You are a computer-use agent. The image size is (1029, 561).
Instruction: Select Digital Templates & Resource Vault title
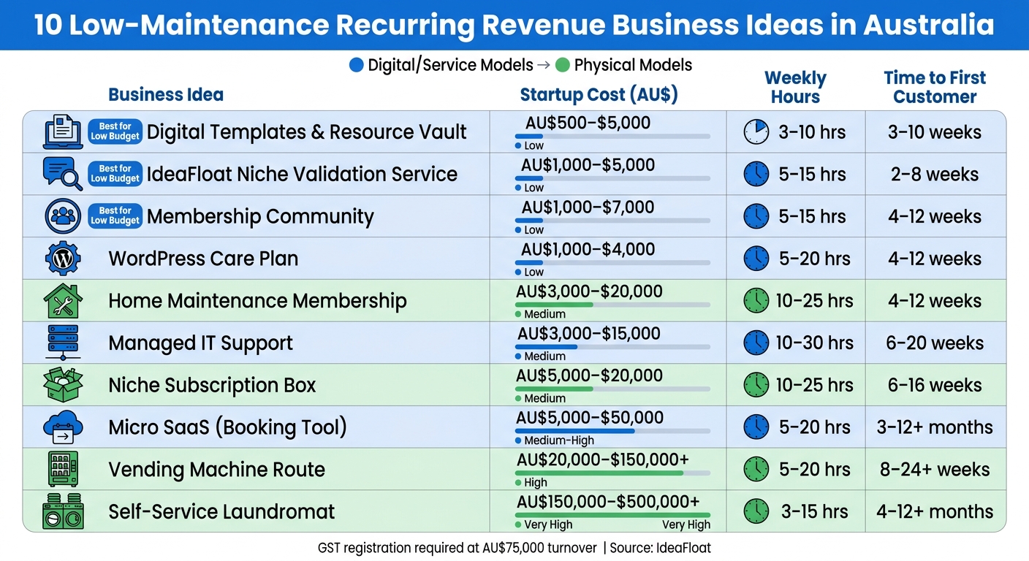[306, 131]
